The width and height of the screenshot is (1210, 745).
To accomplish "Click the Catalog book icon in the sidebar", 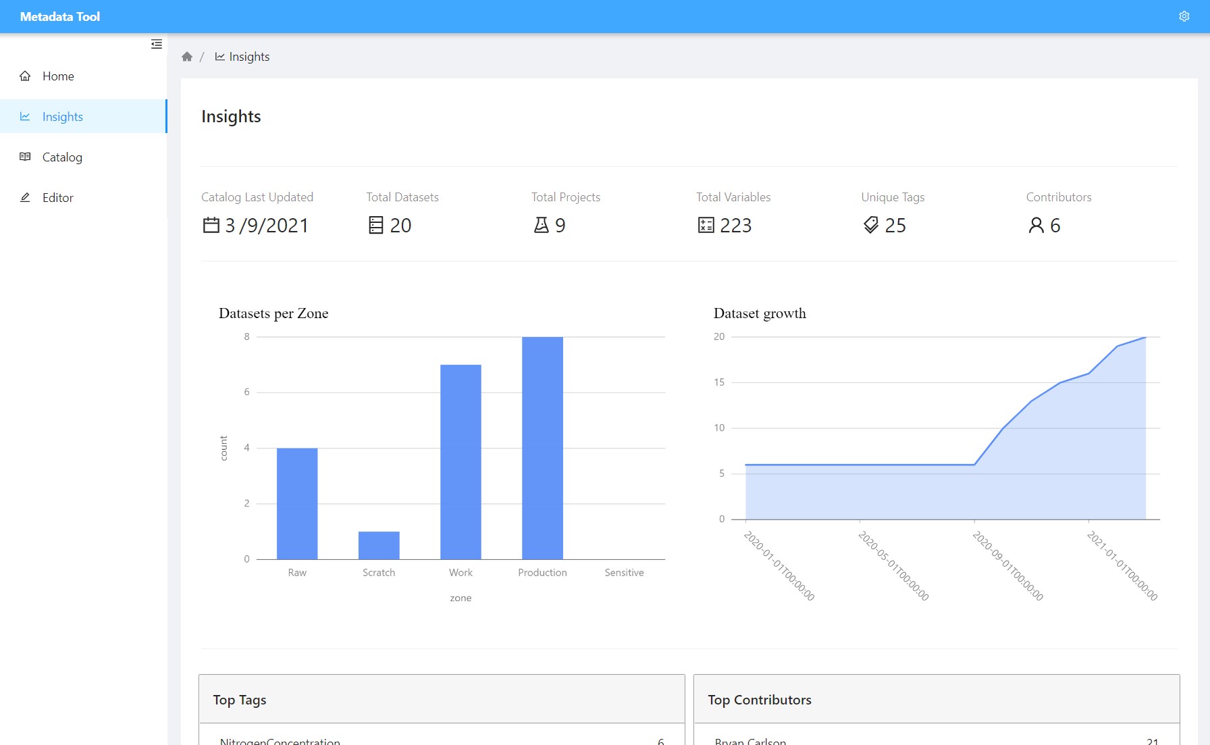I will 25,157.
